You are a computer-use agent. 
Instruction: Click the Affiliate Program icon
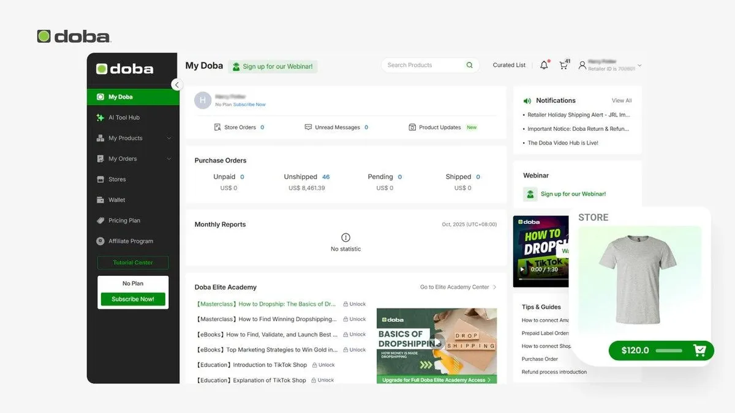click(100, 241)
